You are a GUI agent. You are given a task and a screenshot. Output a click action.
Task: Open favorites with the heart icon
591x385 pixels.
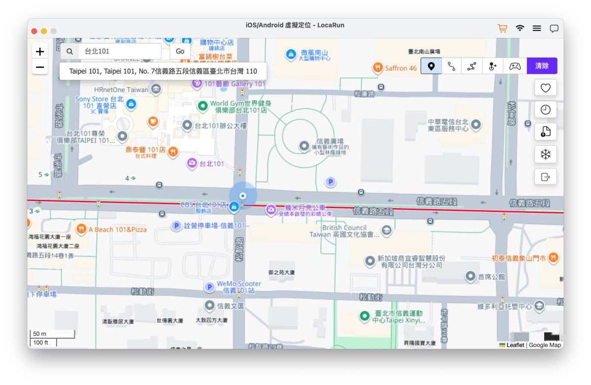pyautogui.click(x=545, y=88)
